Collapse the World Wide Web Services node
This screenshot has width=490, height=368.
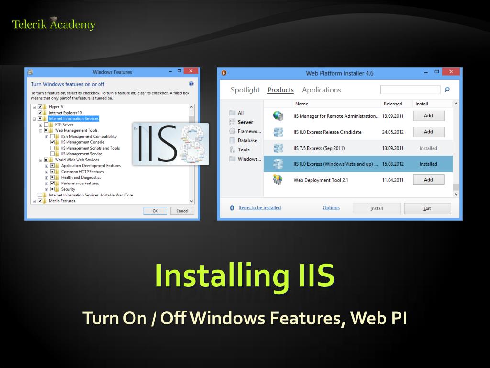pyautogui.click(x=41, y=160)
